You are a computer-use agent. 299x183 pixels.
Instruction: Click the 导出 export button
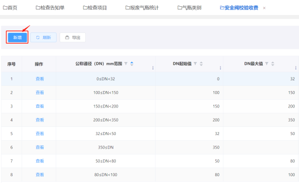73,37
